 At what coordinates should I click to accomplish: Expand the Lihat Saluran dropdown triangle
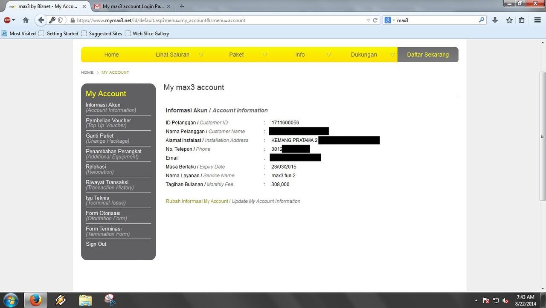tap(201, 55)
